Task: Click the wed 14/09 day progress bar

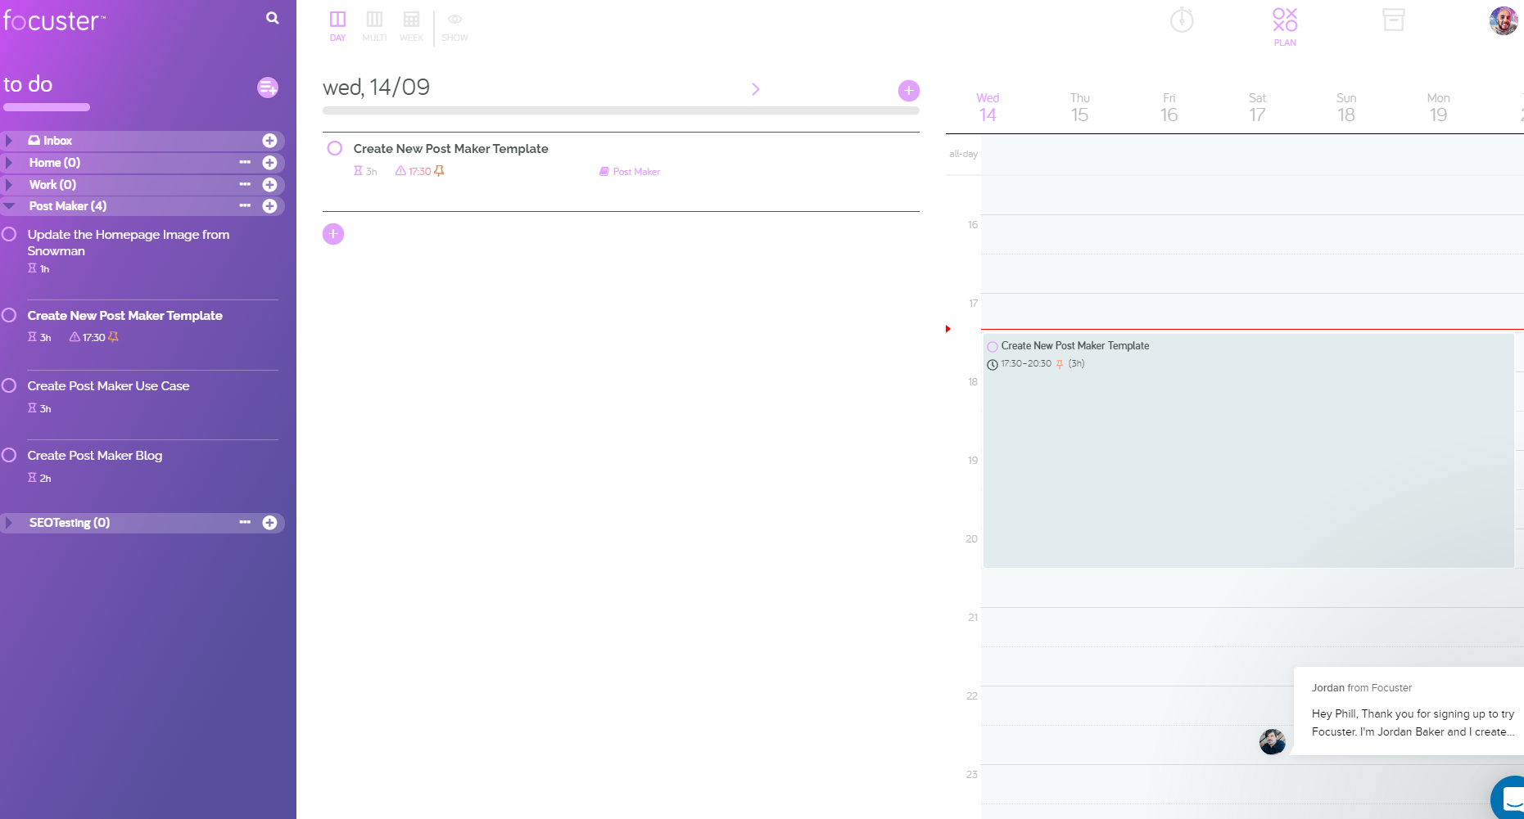Action: tap(621, 110)
